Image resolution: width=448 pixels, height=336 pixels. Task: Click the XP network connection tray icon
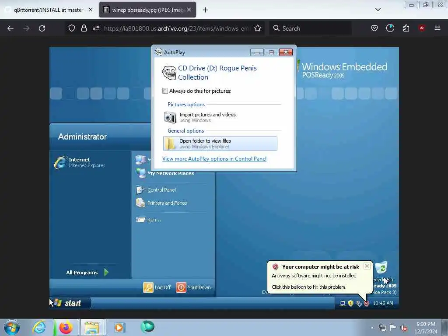pos(342,304)
